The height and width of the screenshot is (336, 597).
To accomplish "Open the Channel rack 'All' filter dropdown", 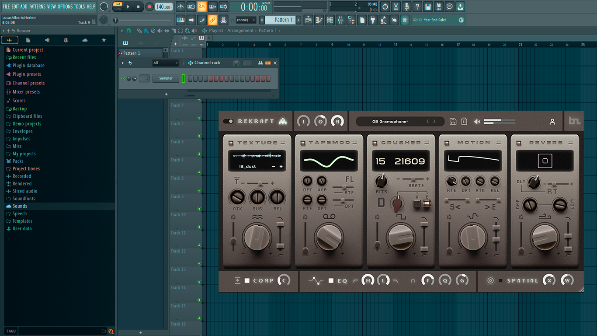I will click(x=166, y=63).
